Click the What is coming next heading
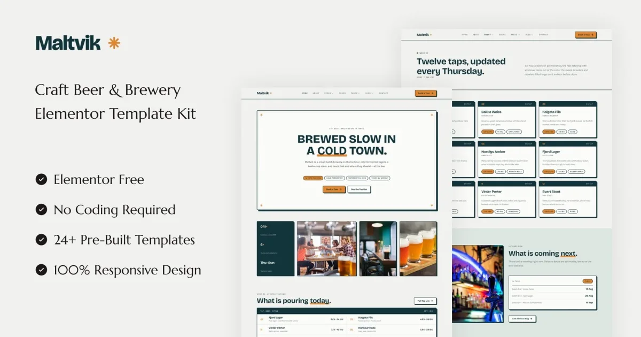 [543, 254]
